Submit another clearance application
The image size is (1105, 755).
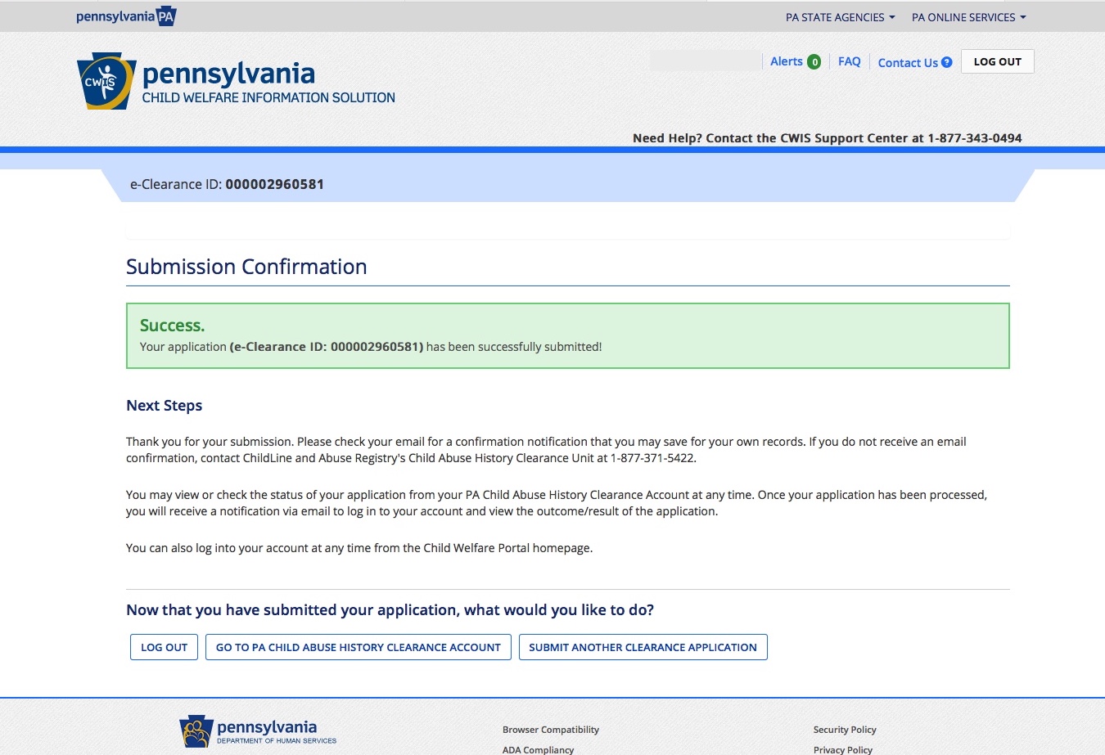(x=643, y=647)
